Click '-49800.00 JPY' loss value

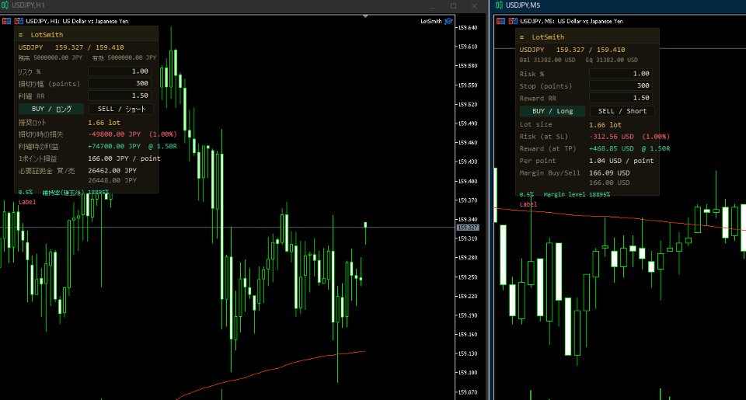pyautogui.click(x=114, y=134)
